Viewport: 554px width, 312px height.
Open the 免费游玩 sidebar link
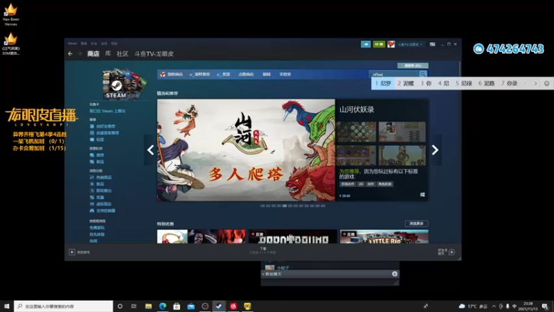(x=97, y=227)
